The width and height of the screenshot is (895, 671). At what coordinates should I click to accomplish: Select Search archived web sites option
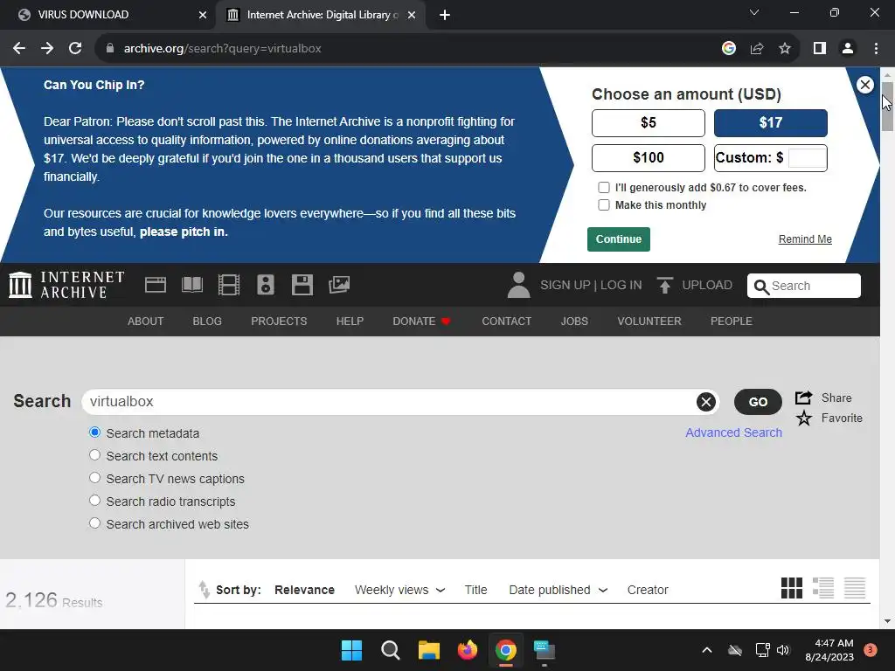(x=94, y=523)
